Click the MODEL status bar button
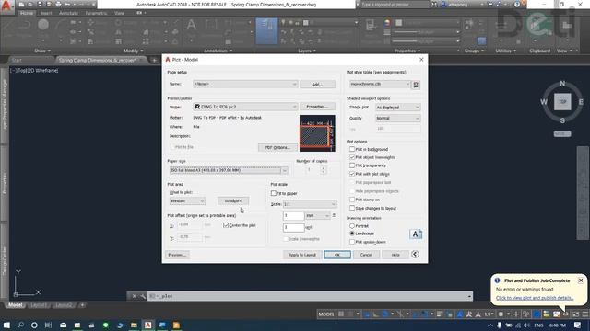The width and height of the screenshot is (590, 331). point(326,314)
